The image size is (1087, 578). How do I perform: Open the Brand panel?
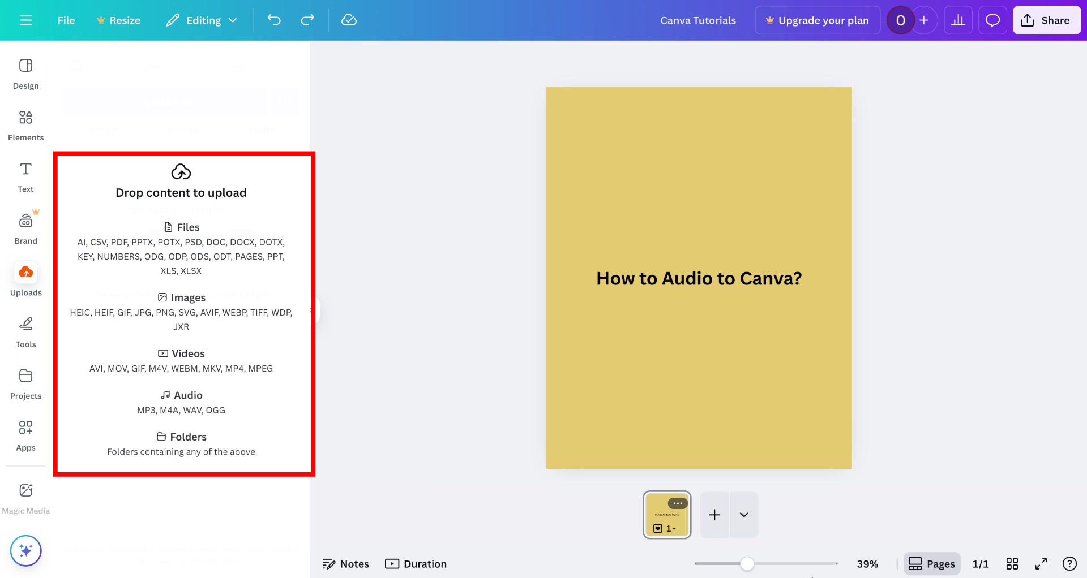click(x=25, y=226)
